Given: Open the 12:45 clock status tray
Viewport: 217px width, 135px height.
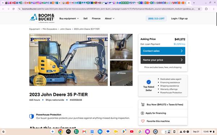Looking at the screenshot, I should (x=209, y=131).
